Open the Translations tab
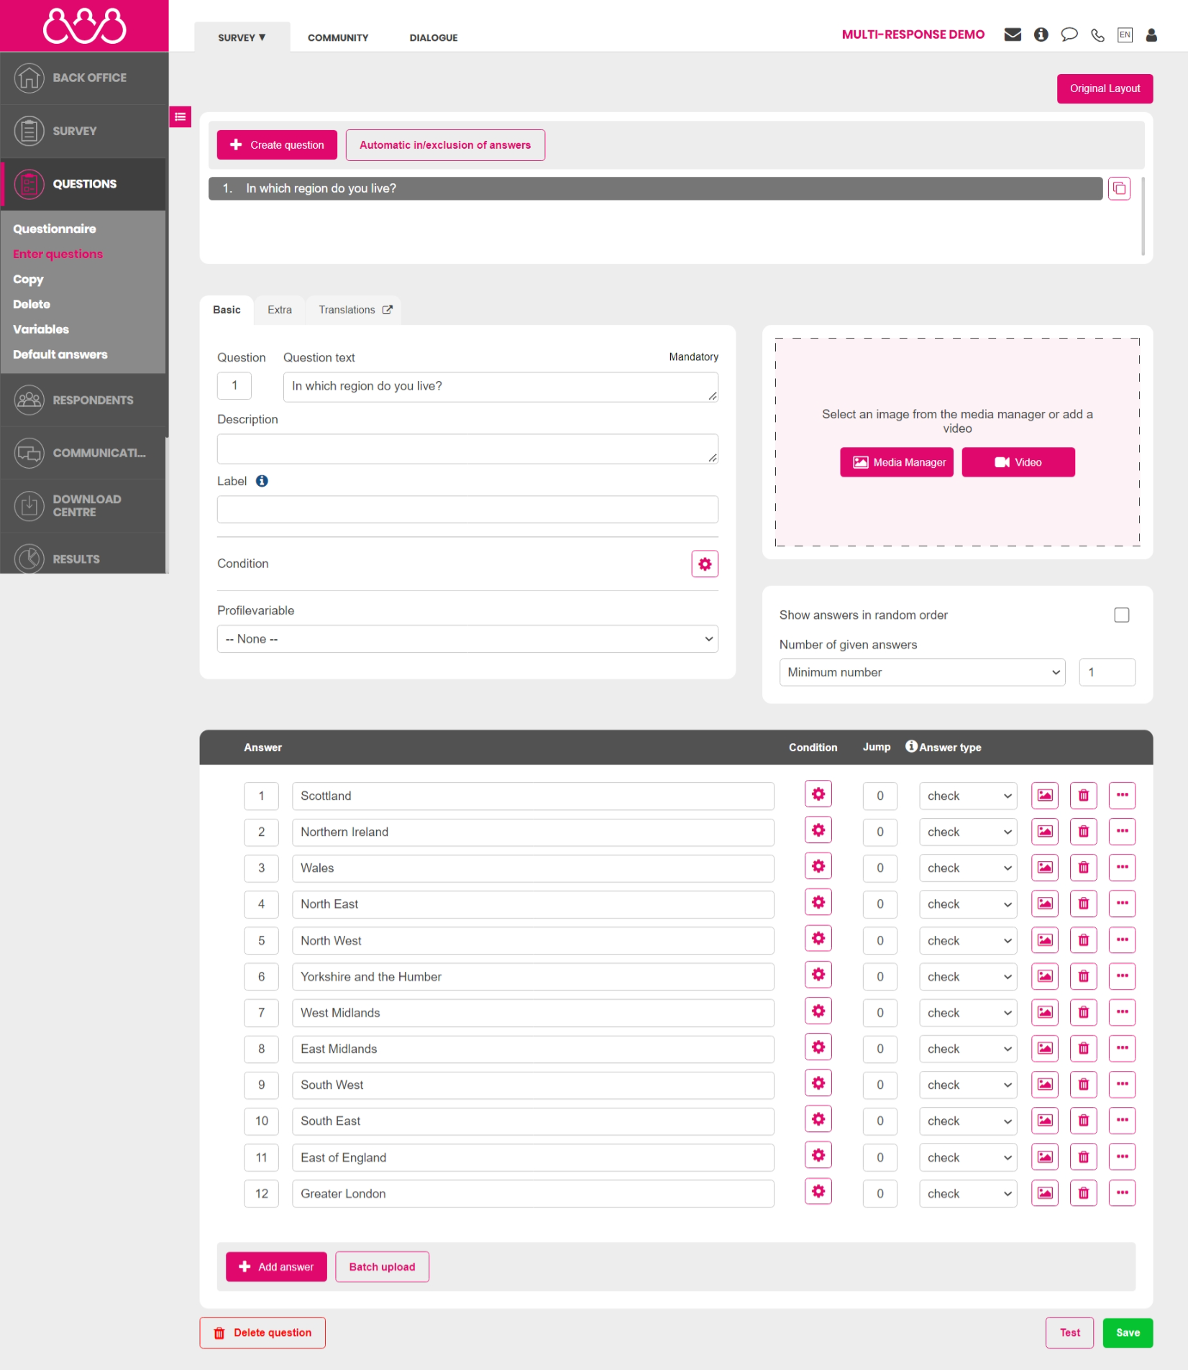 355,310
